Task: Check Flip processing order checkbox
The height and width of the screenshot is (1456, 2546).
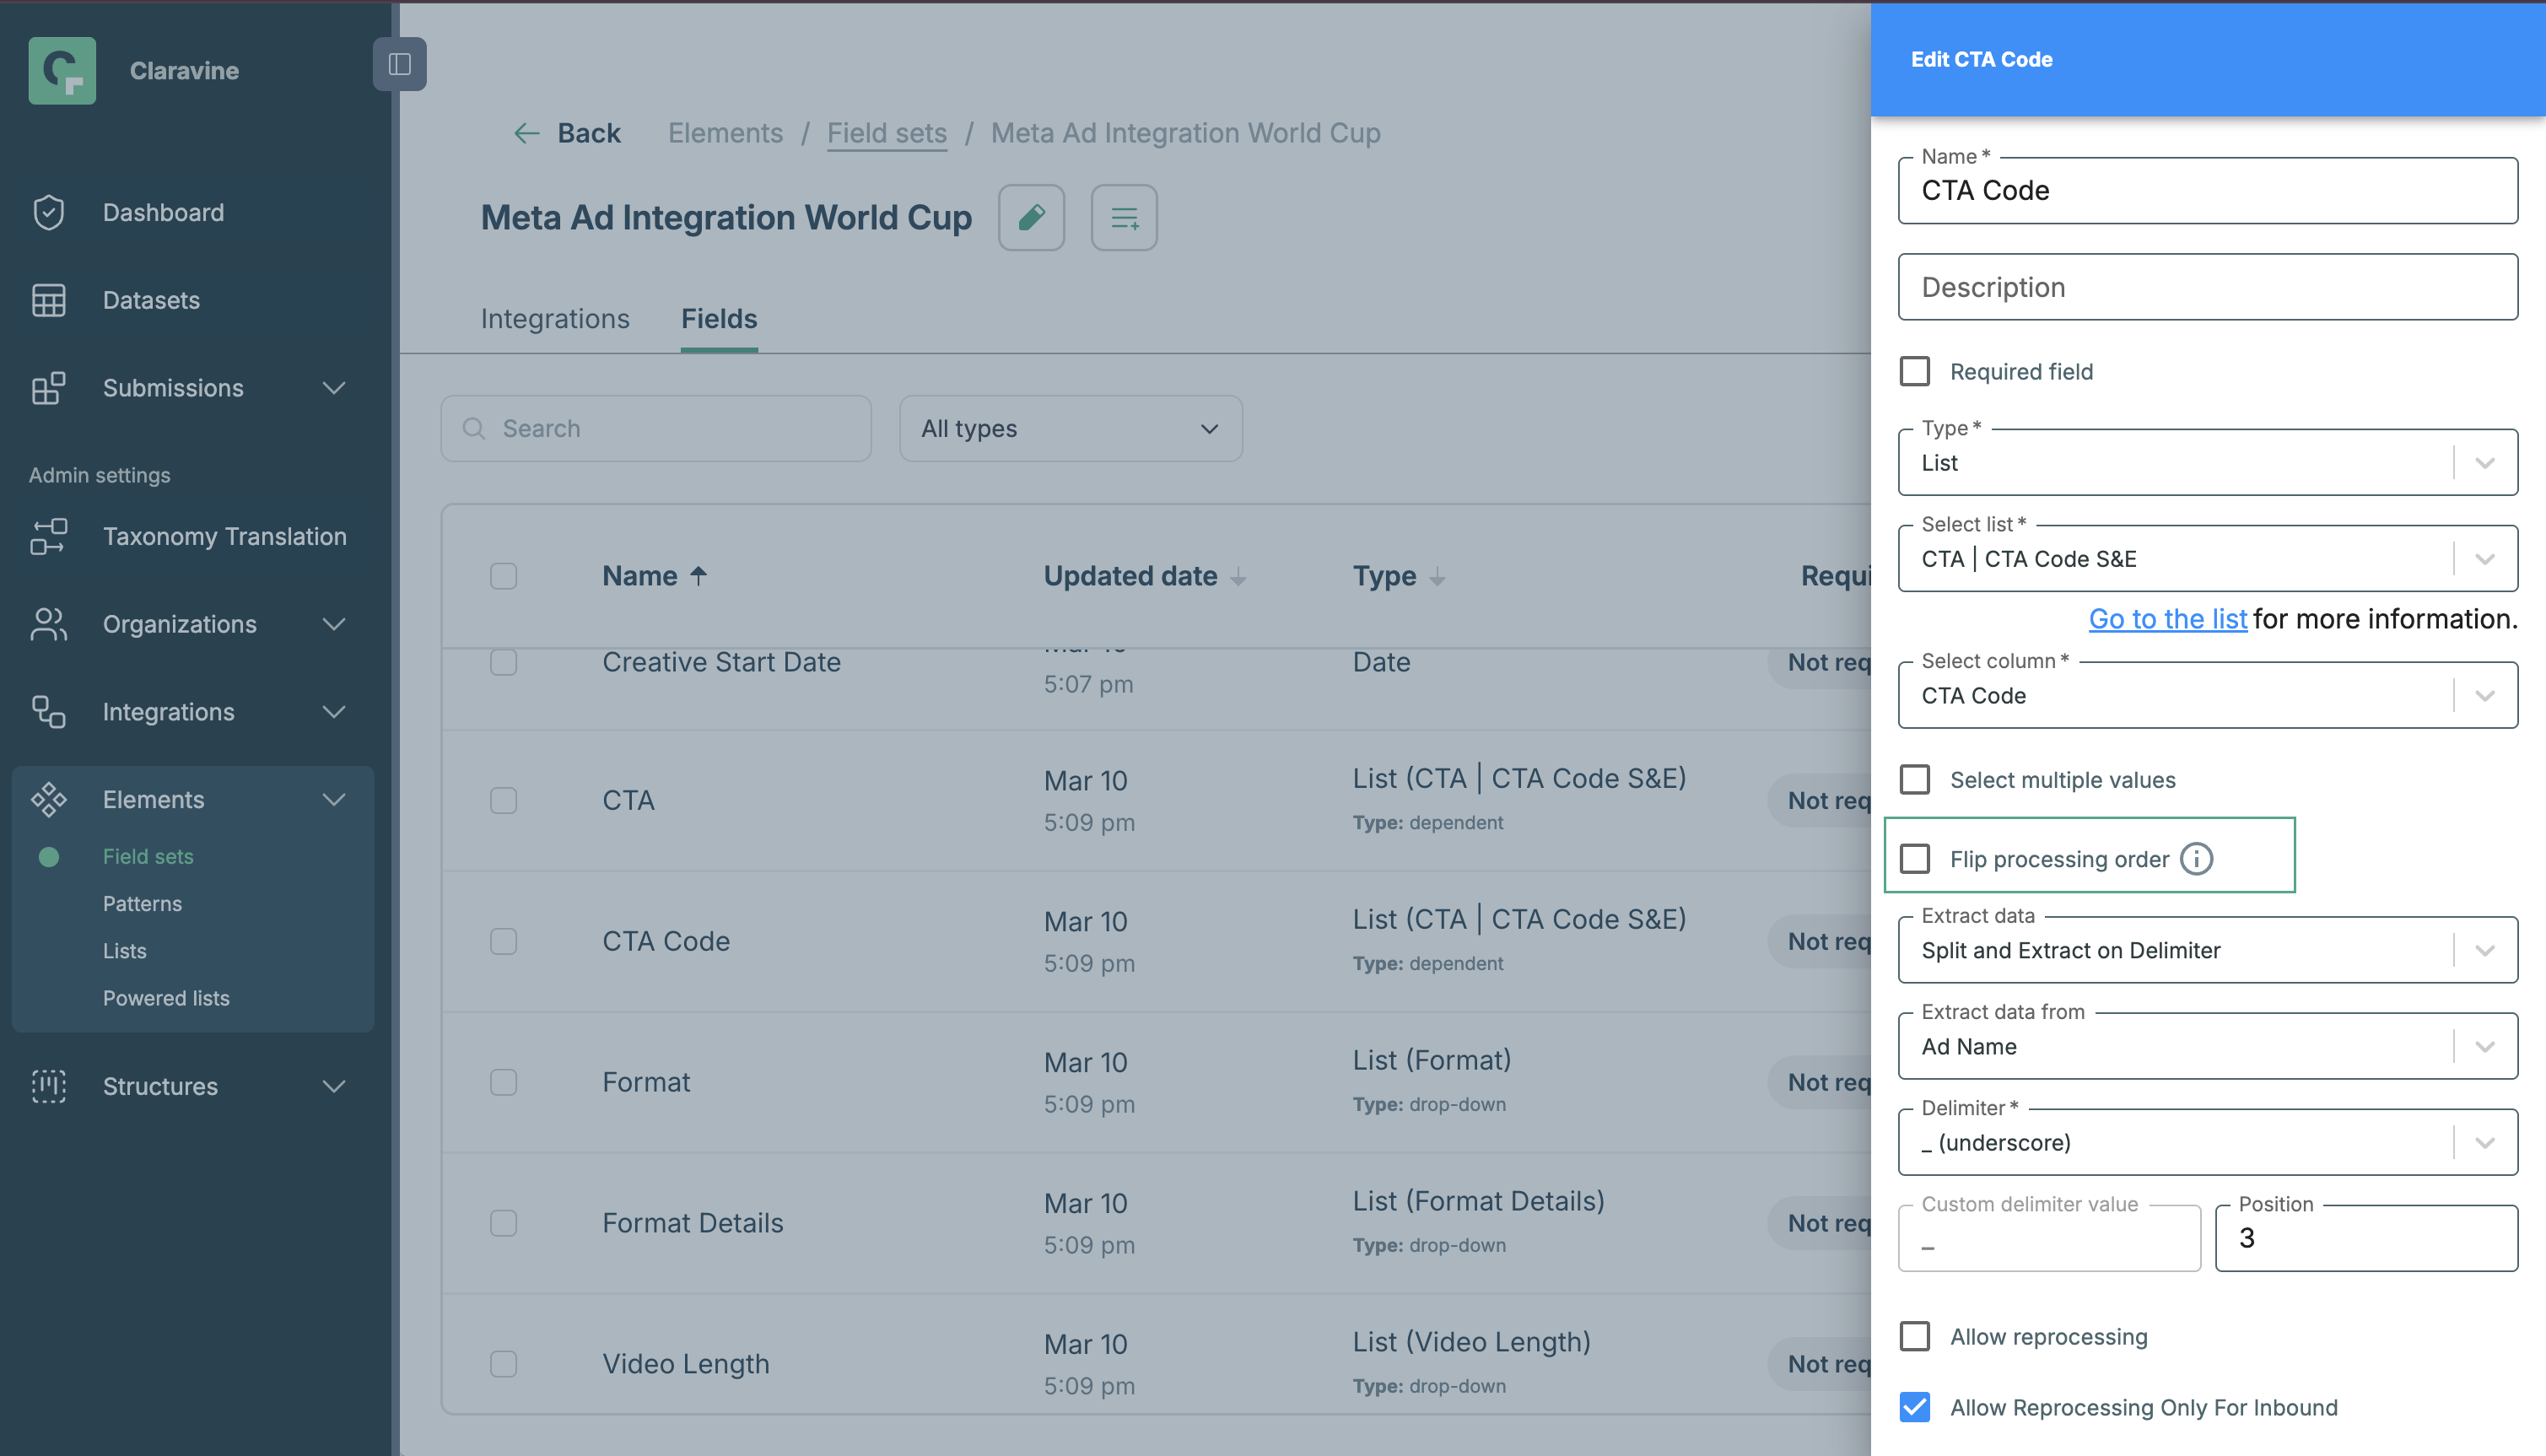Action: click(x=1915, y=859)
